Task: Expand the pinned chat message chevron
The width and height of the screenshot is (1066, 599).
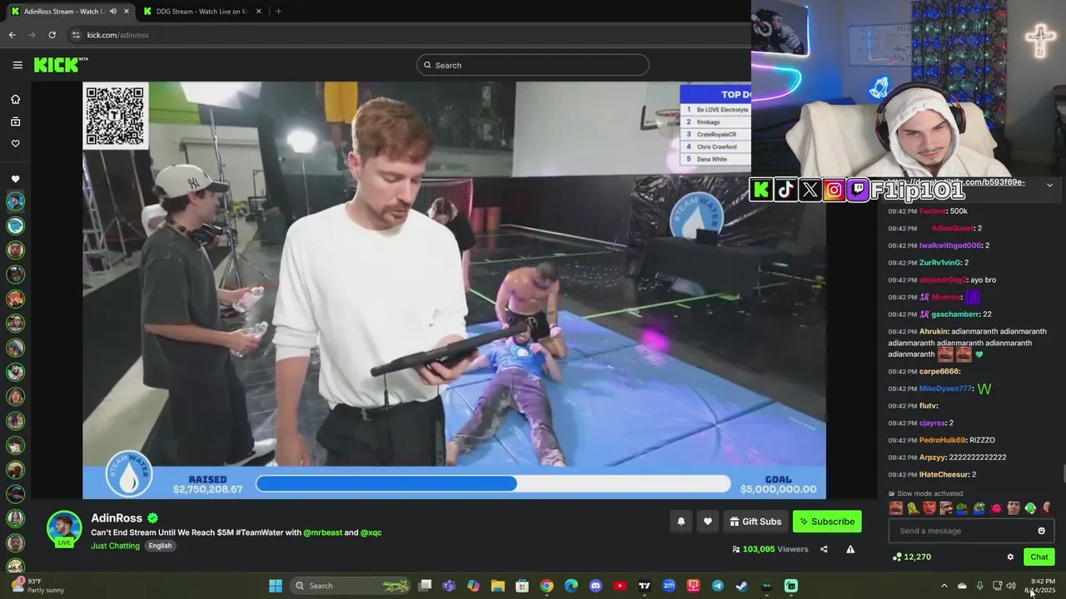Action: 1049,185
